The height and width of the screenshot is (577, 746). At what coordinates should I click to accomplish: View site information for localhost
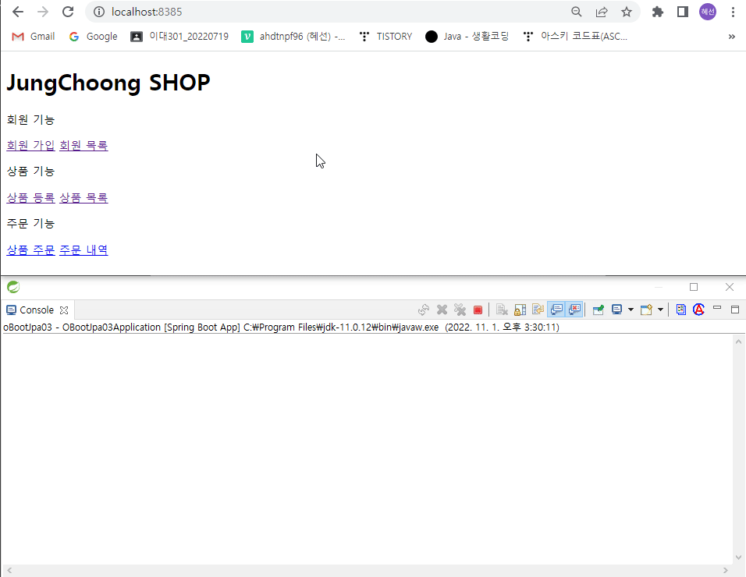(99, 12)
